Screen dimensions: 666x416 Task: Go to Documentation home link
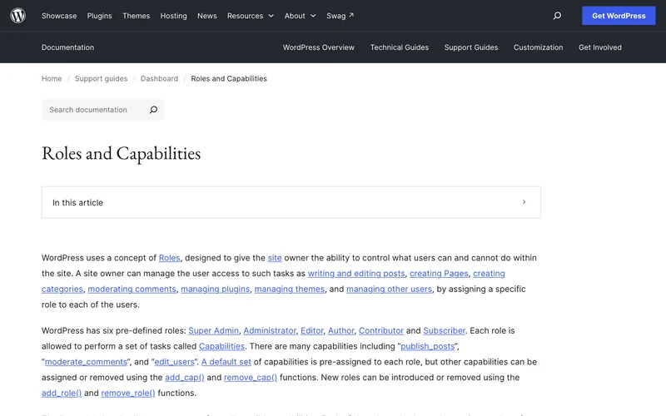pos(67,47)
